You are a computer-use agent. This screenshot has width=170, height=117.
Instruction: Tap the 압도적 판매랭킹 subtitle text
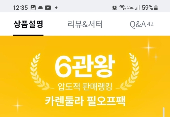[85, 87]
